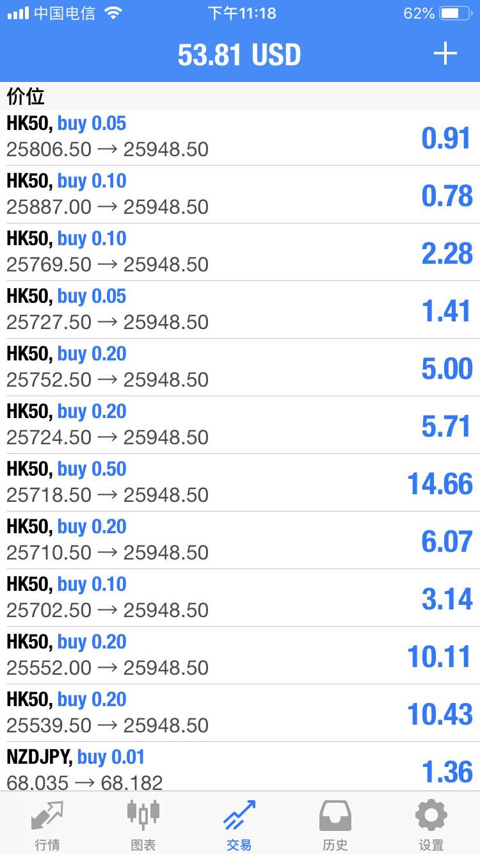
Task: Select the NZDJPY buy 0.01 position
Action: 240,767
